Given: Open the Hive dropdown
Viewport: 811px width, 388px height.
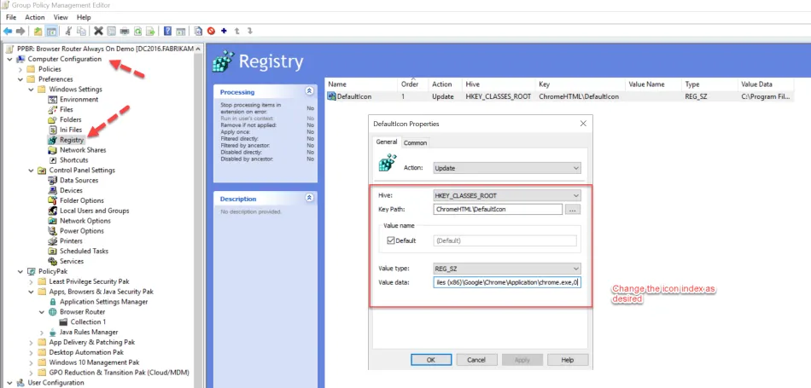Looking at the screenshot, I should pyautogui.click(x=507, y=195).
